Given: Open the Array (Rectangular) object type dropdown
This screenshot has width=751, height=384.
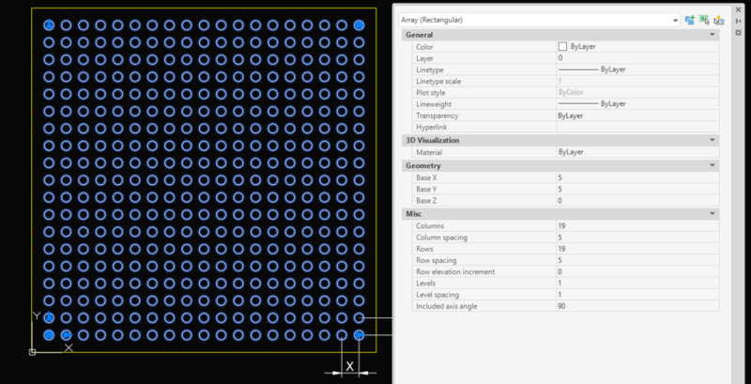Looking at the screenshot, I should pyautogui.click(x=675, y=20).
